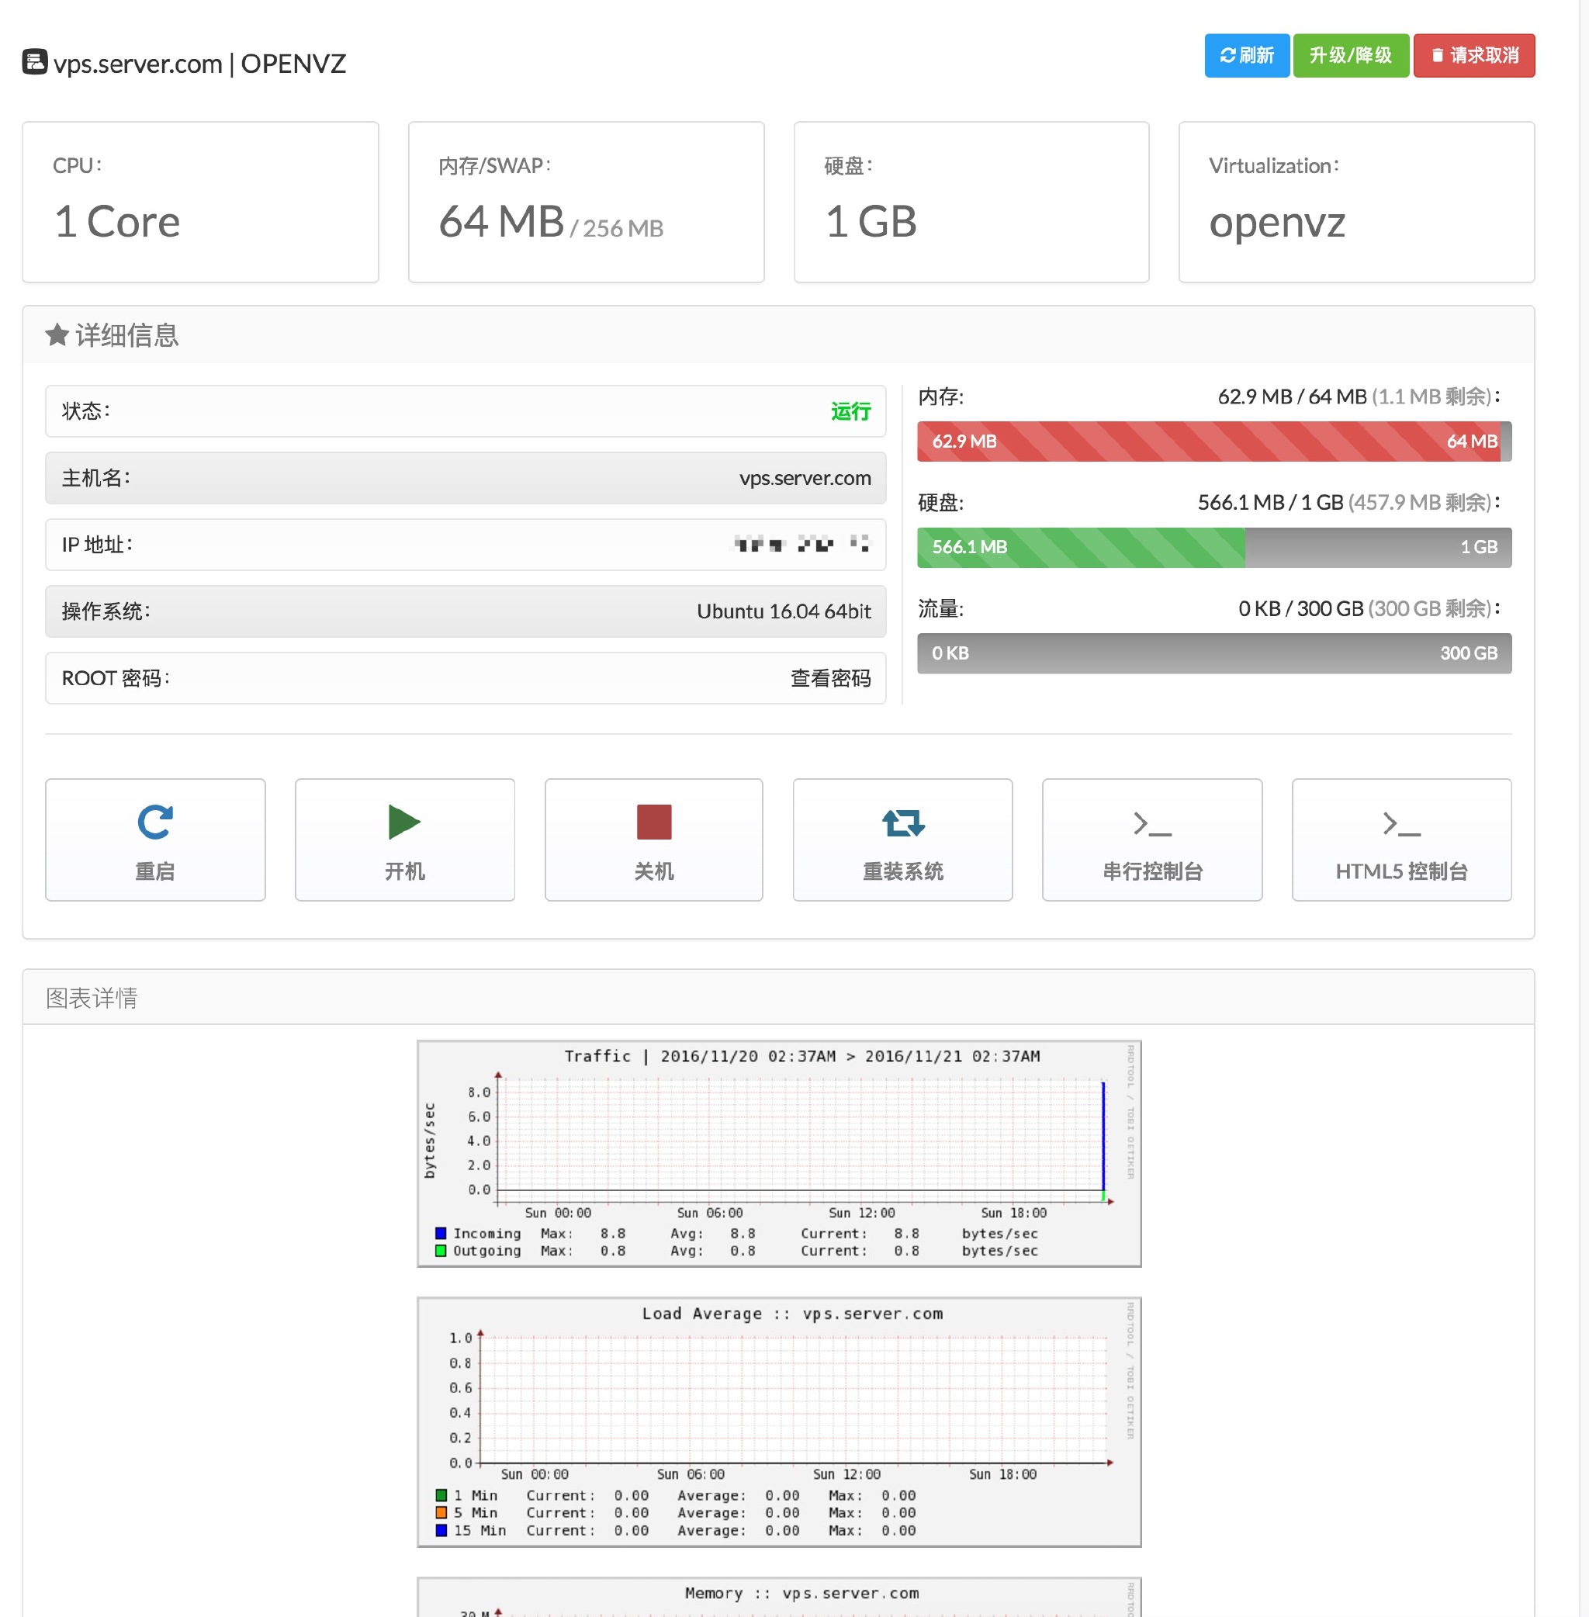Click the 62.9 MB / 64 MB memory text
This screenshot has width=1589, height=1617.
point(1292,396)
